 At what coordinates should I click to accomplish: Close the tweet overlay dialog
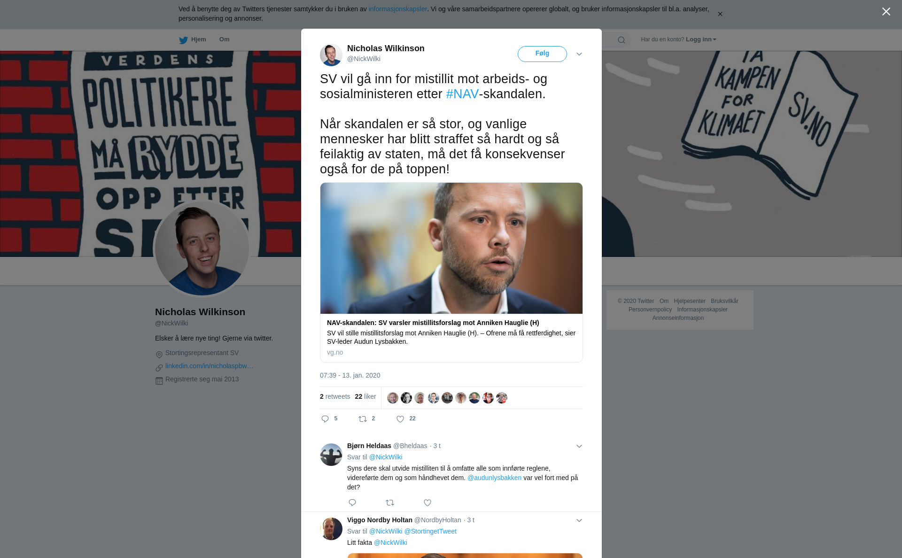click(886, 12)
